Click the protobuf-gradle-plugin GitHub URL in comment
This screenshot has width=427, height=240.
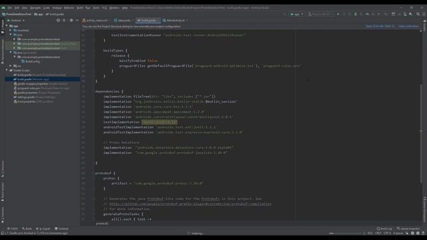[x=190, y=204]
